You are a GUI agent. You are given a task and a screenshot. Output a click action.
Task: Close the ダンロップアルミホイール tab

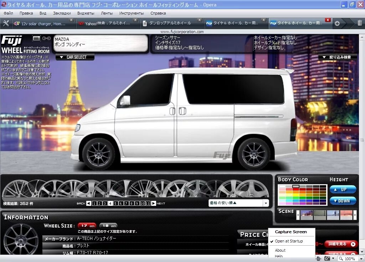point(200,20)
